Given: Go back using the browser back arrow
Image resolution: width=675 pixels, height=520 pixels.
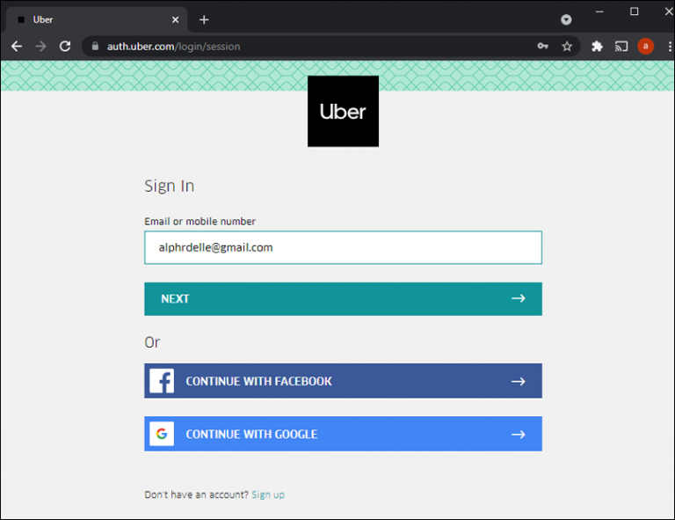Looking at the screenshot, I should tap(17, 46).
